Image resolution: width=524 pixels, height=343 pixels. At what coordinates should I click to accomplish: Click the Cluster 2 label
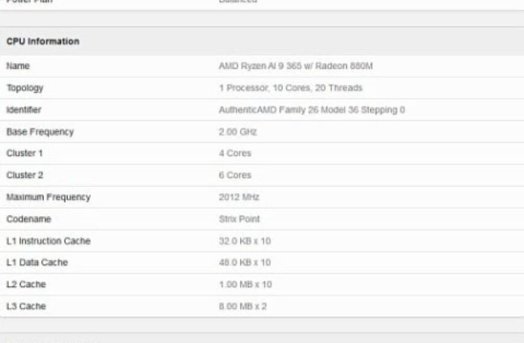click(25, 175)
